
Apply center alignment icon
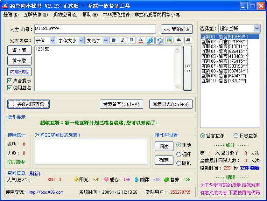click(179, 41)
